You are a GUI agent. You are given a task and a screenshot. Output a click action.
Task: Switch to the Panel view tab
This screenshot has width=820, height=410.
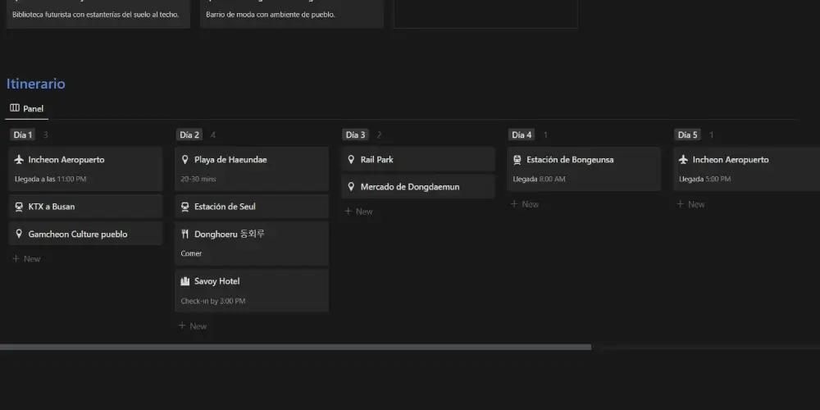click(x=26, y=108)
